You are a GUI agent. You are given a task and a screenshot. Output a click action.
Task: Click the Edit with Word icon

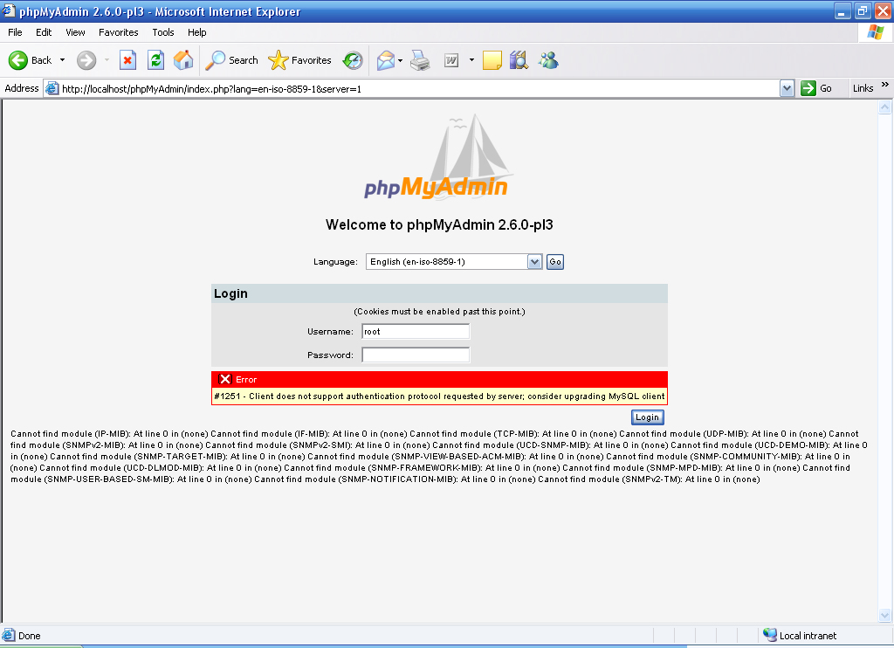tap(451, 60)
